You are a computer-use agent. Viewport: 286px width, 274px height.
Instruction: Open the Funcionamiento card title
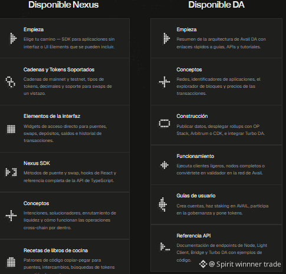195,156
